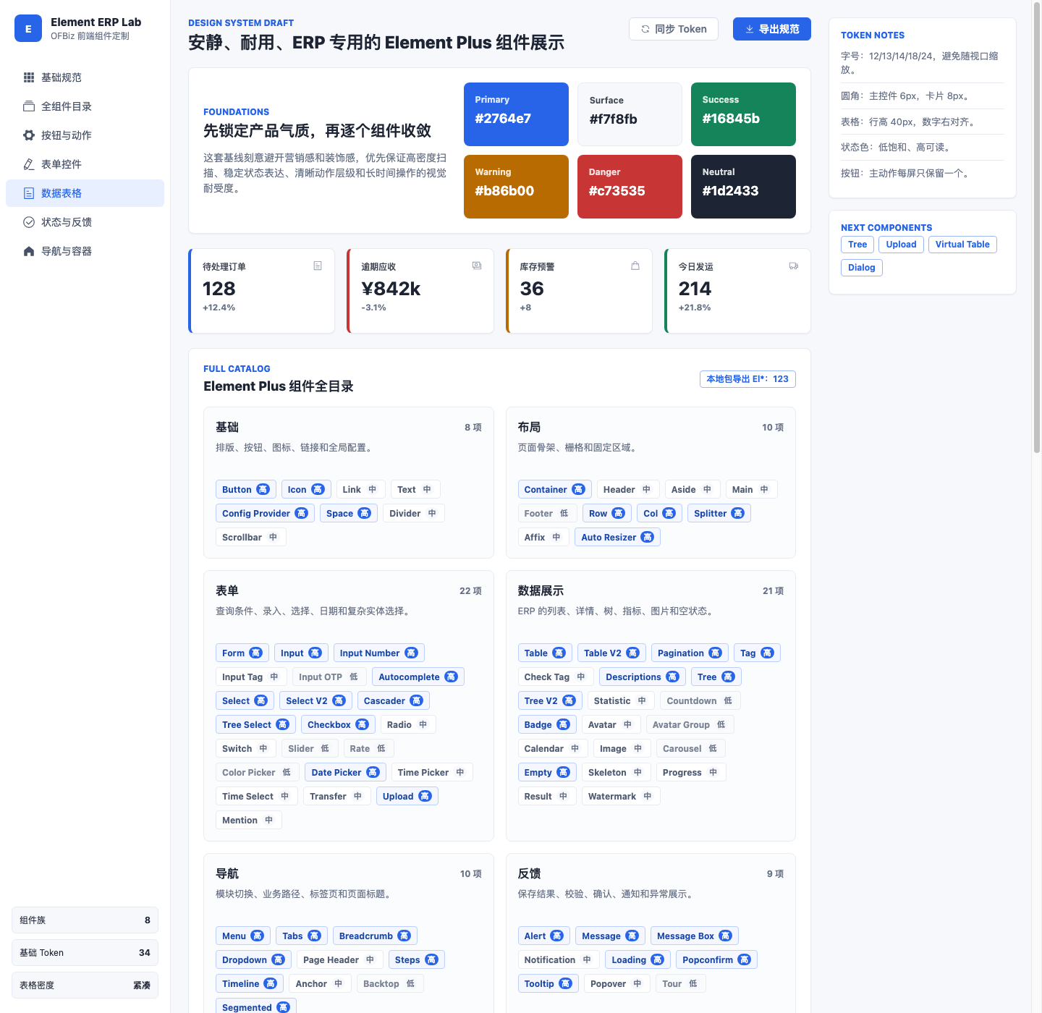Select the Statistic tag
The height and width of the screenshot is (1013, 1042).
621,701
